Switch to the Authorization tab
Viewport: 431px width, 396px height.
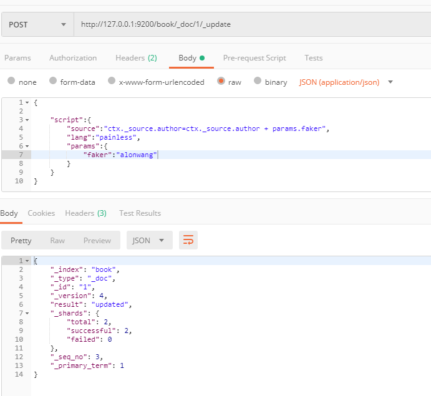tap(73, 58)
